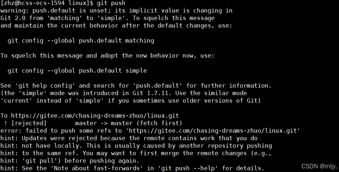Click the 'git help config' quoted text

tap(45, 86)
